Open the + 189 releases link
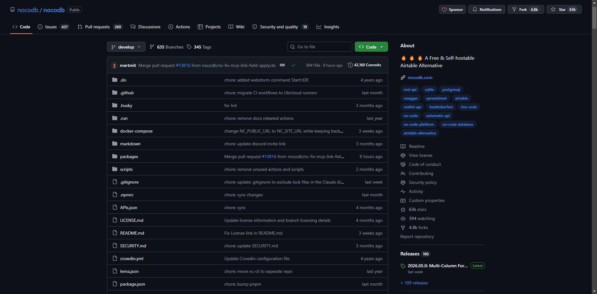 pos(414,283)
